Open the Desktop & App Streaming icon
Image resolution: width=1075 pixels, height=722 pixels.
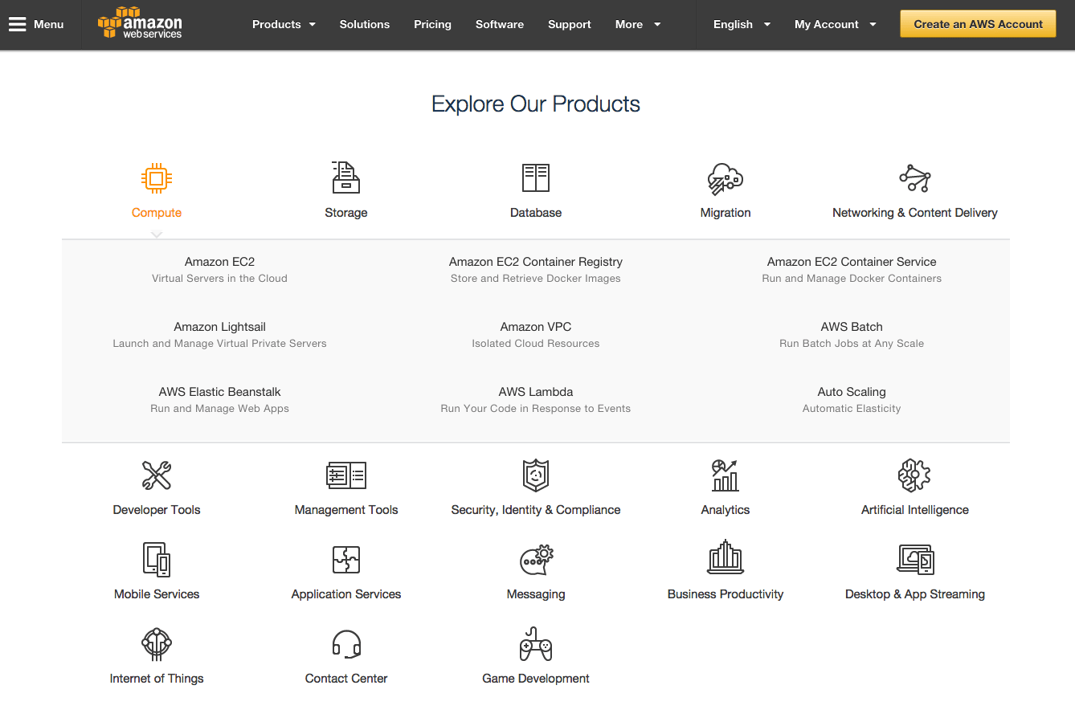(915, 559)
